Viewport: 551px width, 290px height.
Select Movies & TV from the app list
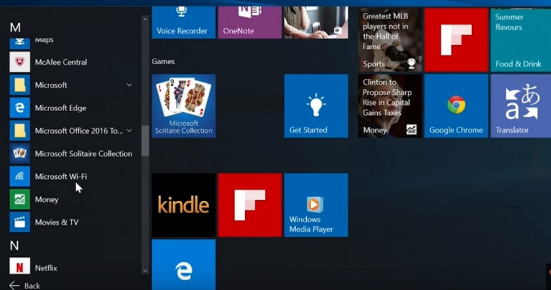(x=56, y=222)
